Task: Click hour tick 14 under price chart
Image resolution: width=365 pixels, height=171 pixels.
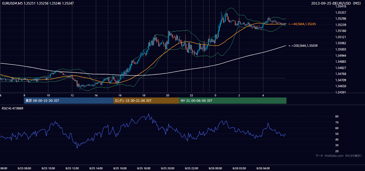Action: click(96, 95)
